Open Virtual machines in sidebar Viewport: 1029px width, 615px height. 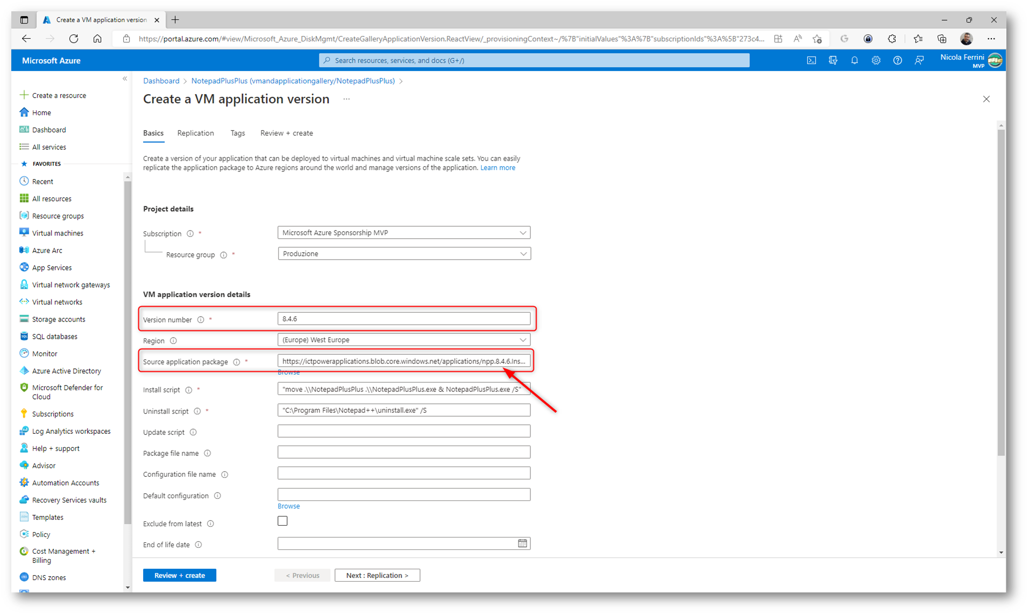point(58,233)
